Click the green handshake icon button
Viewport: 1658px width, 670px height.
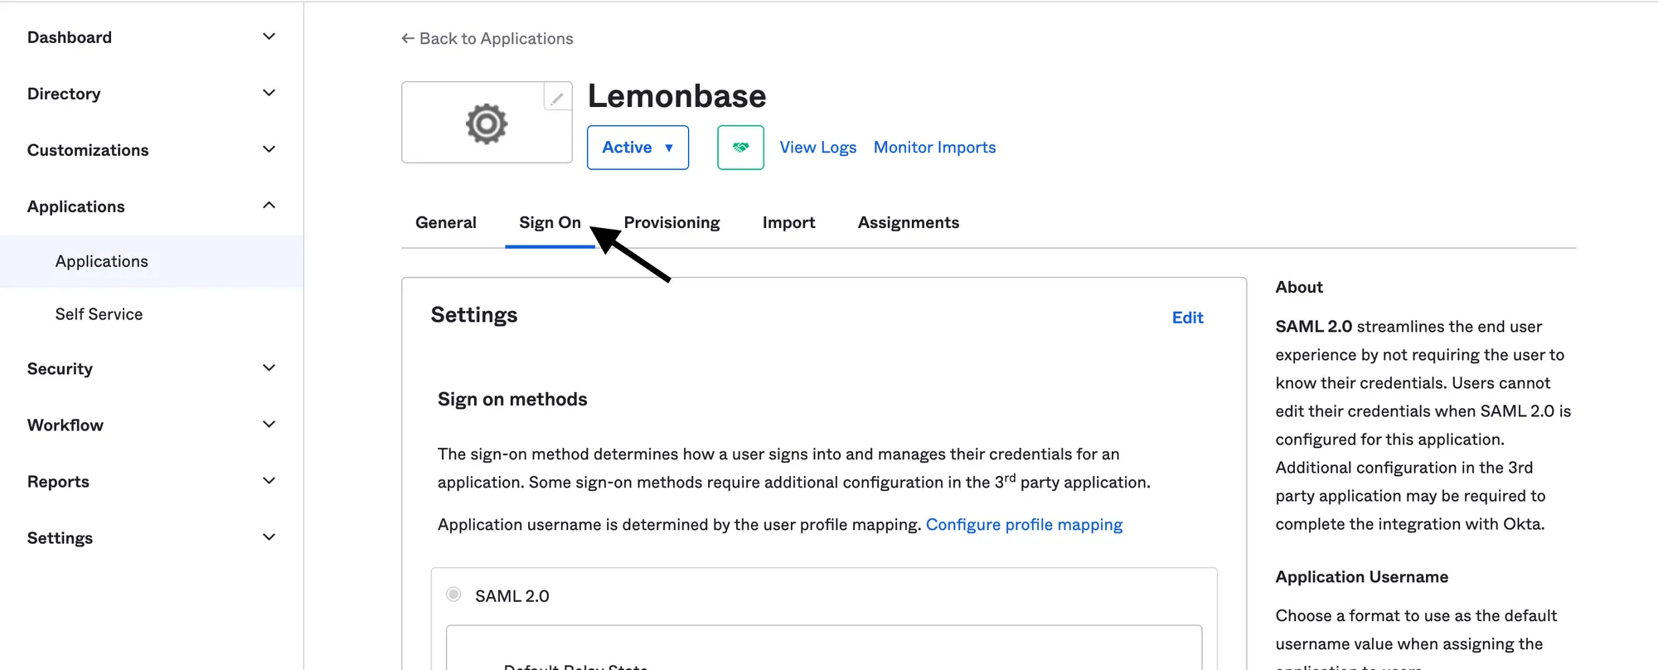(x=740, y=148)
